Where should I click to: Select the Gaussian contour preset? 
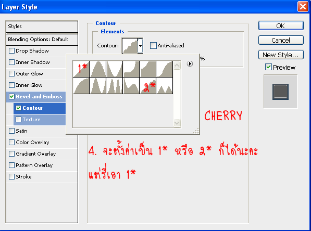[x=165, y=69]
